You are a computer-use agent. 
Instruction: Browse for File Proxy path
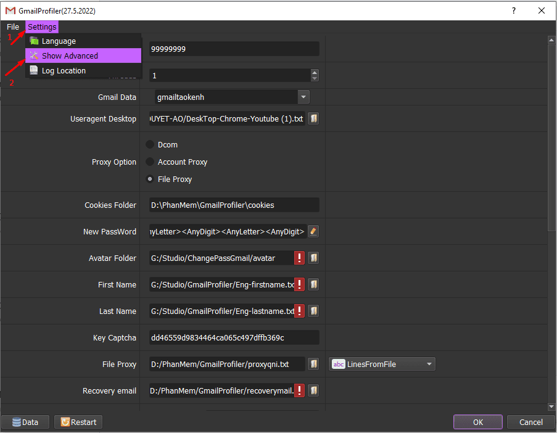(x=313, y=364)
